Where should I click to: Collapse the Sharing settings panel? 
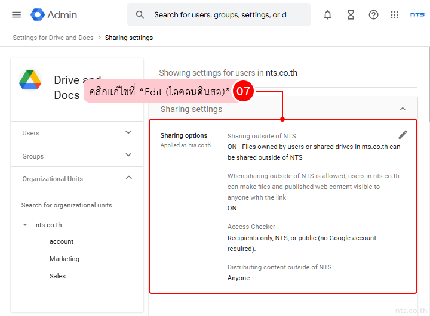pos(403,109)
